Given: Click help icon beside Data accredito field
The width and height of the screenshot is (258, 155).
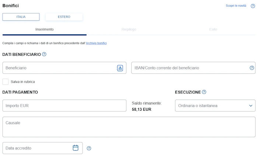Looking at the screenshot, I should (89, 148).
